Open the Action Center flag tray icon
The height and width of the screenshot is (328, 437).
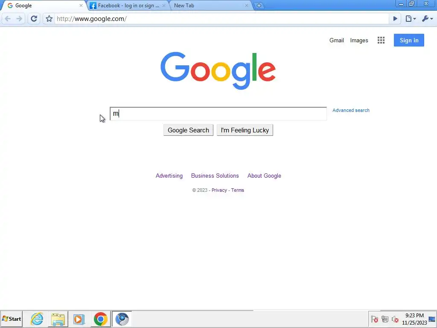pos(375,319)
